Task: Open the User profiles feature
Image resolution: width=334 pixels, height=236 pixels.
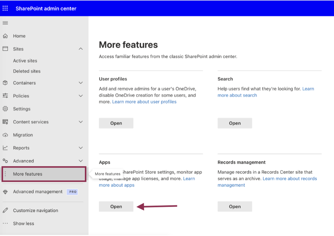Action: (x=116, y=123)
